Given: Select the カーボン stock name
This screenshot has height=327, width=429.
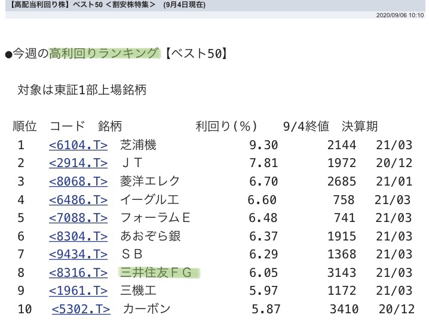Looking at the screenshot, I should [x=147, y=309].
